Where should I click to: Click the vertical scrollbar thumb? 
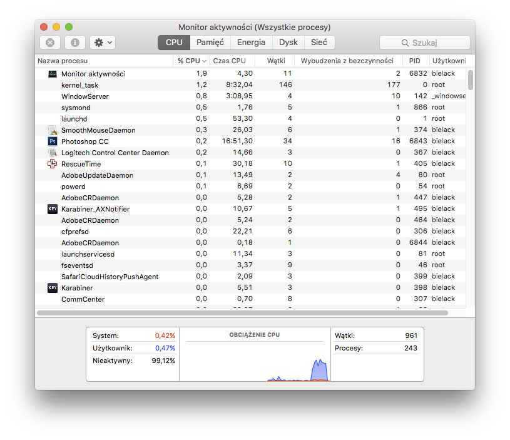pos(471,80)
